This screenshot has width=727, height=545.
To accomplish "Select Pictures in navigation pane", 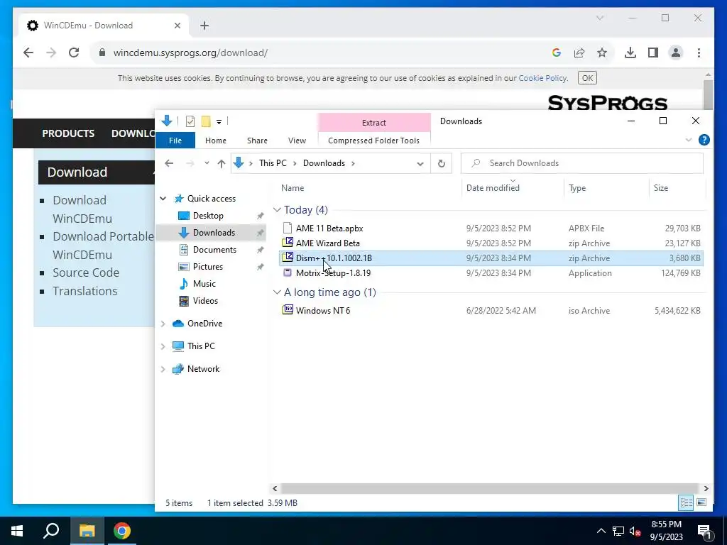I will tap(208, 267).
